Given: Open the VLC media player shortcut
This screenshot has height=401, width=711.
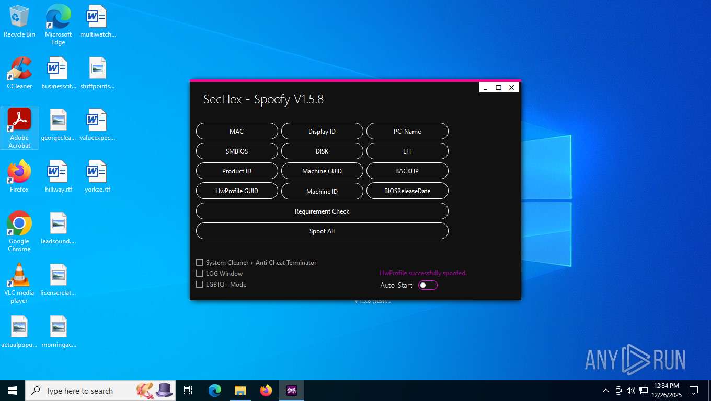Looking at the screenshot, I should [x=19, y=284].
